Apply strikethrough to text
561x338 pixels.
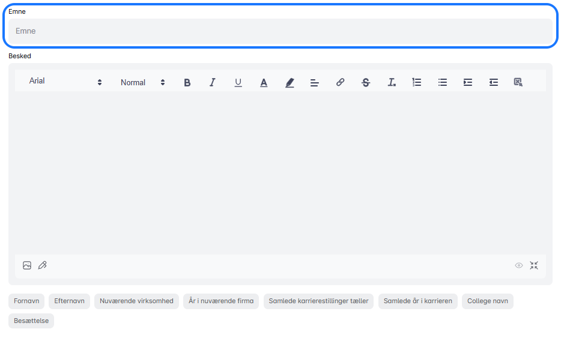366,83
